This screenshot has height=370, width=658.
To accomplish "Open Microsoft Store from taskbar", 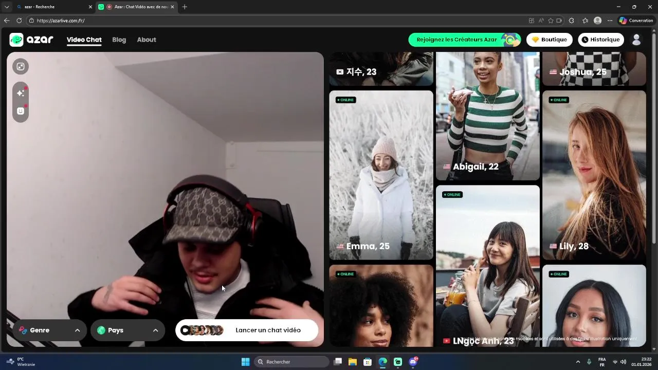I will 368,362.
